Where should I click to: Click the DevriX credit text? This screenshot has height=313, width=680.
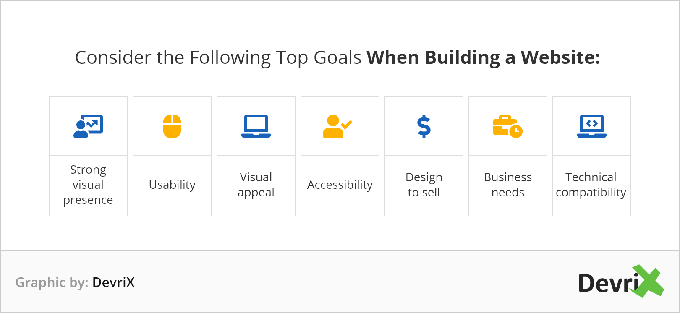(x=113, y=282)
